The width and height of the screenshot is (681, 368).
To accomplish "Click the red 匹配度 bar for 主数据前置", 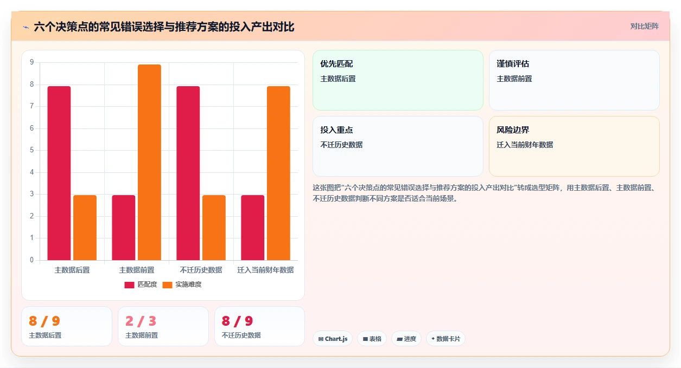I will click(x=124, y=228).
